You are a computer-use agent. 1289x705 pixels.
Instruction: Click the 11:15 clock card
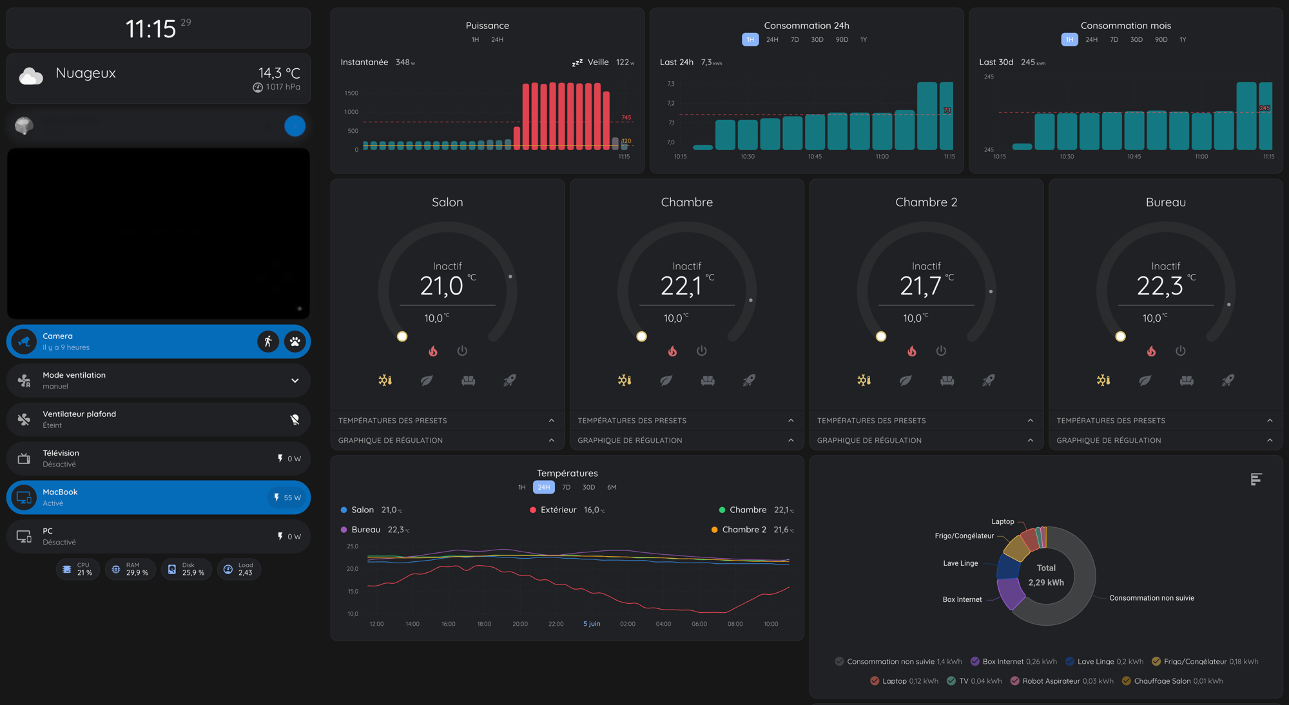(159, 28)
